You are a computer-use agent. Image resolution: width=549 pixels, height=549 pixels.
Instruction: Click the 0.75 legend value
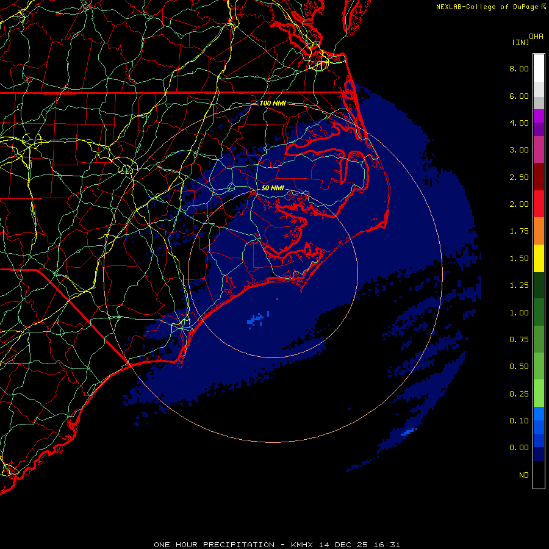pos(519,340)
